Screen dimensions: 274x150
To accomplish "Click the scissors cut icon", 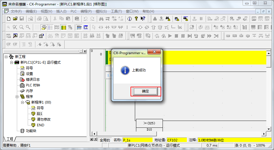I will tap(55, 19).
